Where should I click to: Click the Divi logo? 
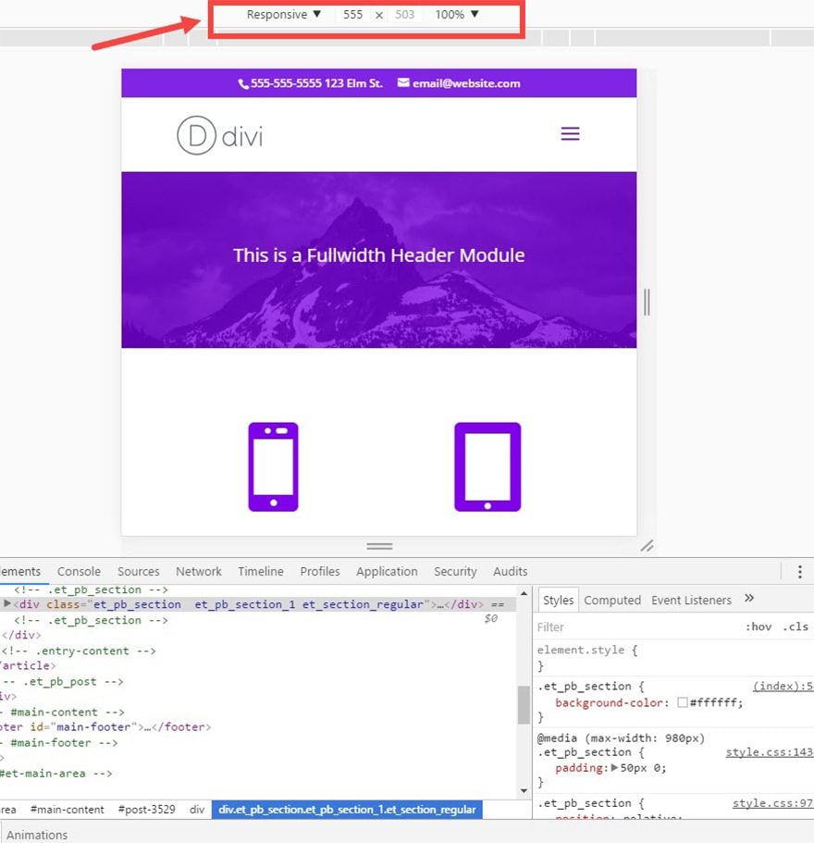pyautogui.click(x=220, y=135)
